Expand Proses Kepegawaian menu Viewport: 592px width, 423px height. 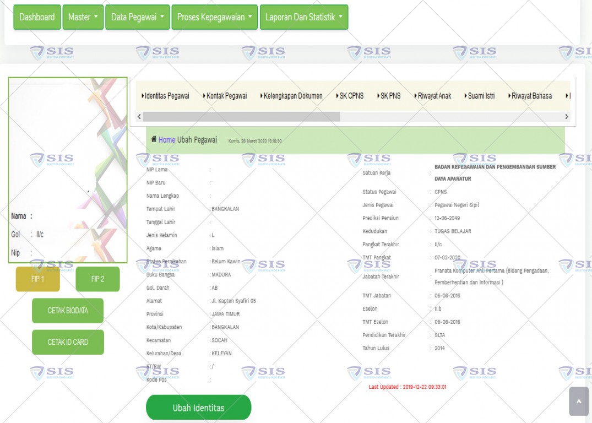pos(214,17)
